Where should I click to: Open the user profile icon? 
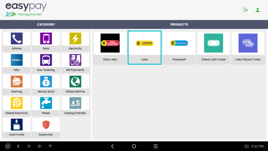coord(258,10)
